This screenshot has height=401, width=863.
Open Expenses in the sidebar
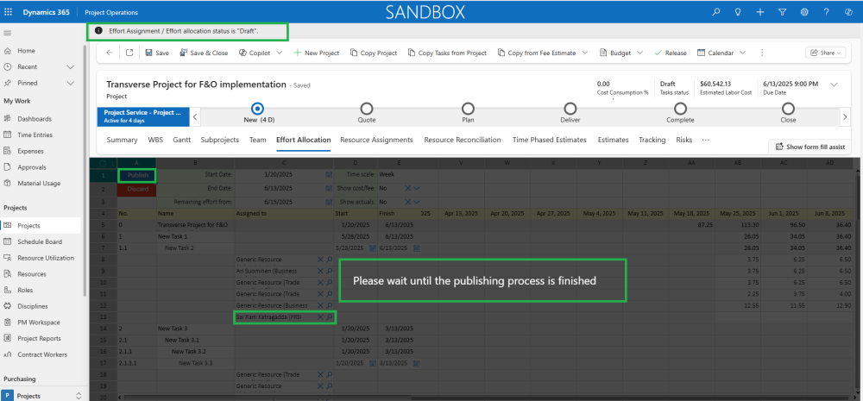coord(30,151)
